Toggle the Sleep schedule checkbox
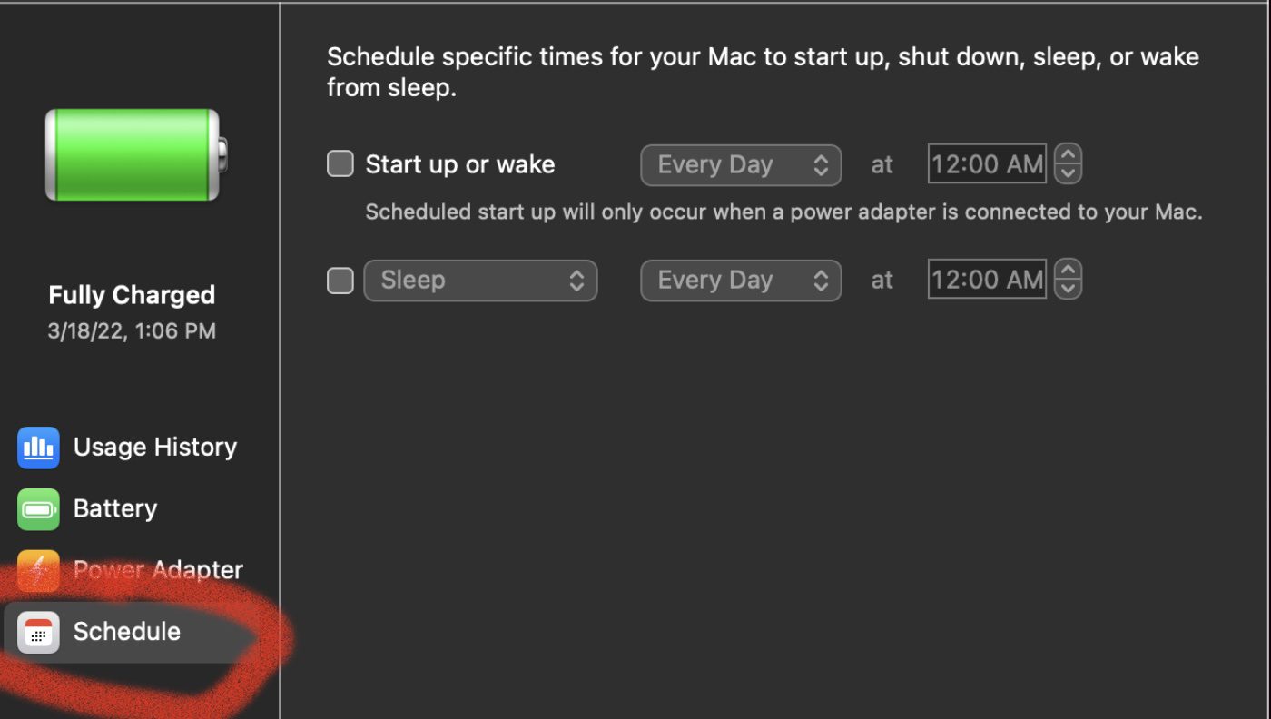1271x719 pixels. point(340,281)
